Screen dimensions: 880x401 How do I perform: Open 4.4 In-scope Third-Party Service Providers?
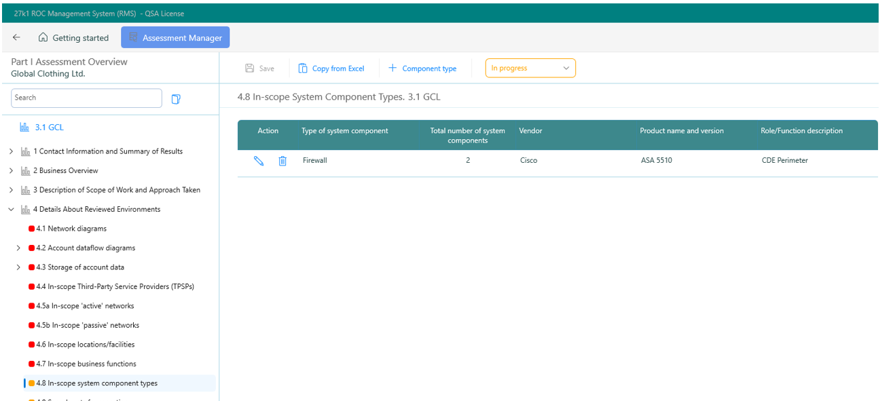(115, 287)
